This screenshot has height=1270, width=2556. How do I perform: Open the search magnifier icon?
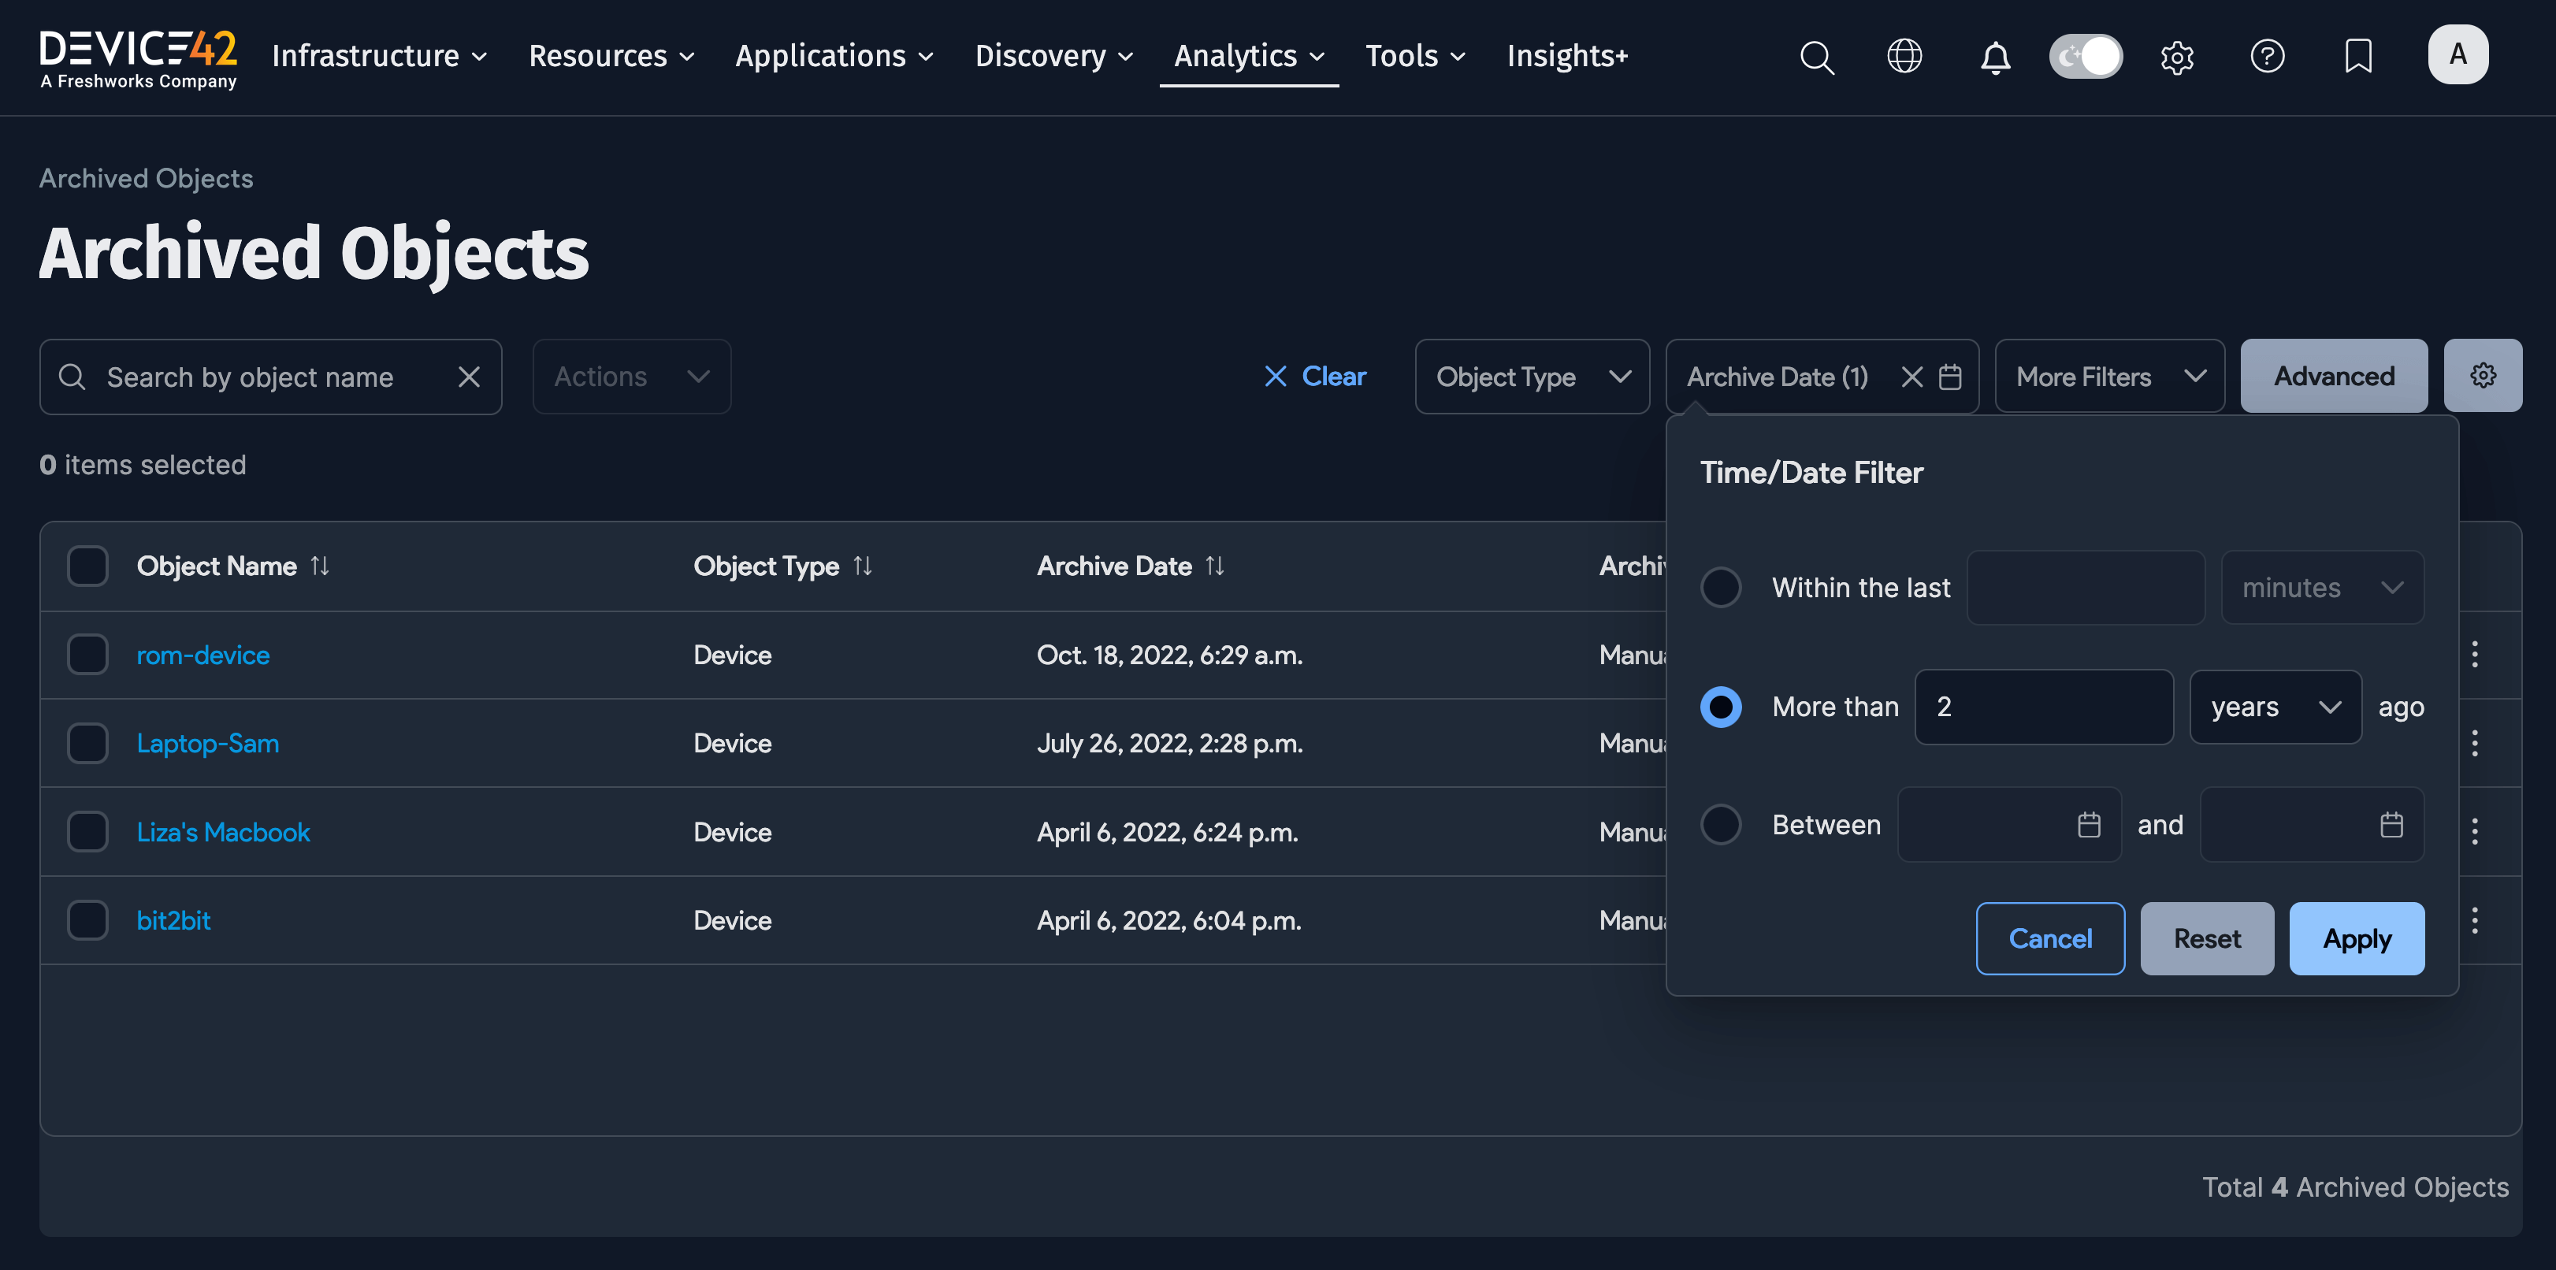(x=1817, y=58)
